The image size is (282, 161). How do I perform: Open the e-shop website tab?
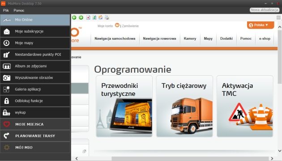pos(265,38)
